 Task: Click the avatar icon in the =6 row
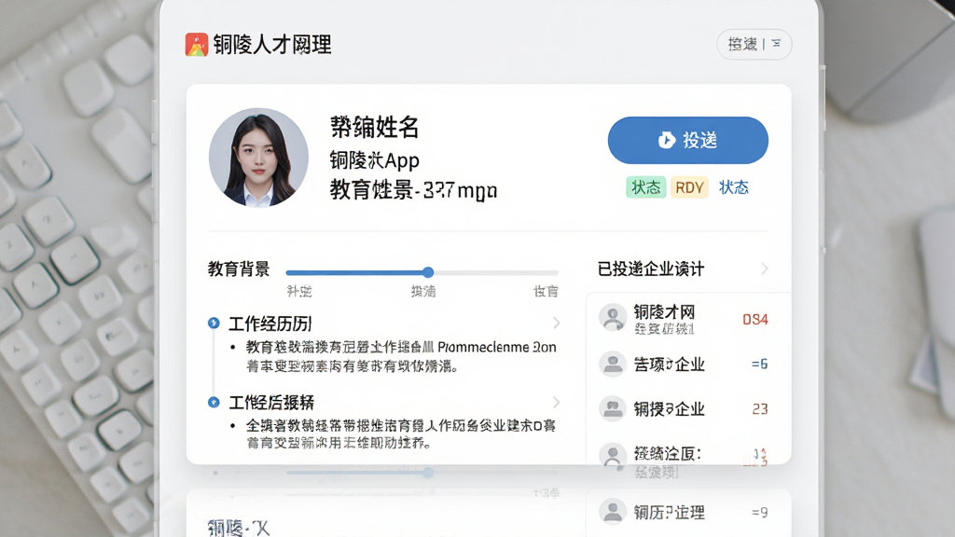(613, 365)
